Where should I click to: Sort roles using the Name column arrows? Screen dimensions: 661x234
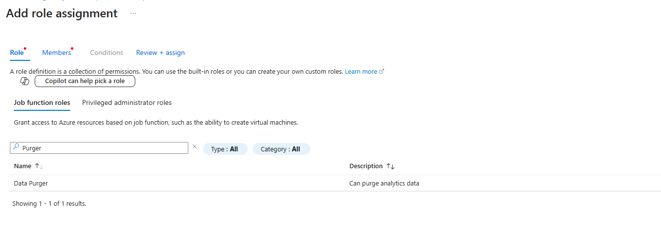(x=39, y=166)
